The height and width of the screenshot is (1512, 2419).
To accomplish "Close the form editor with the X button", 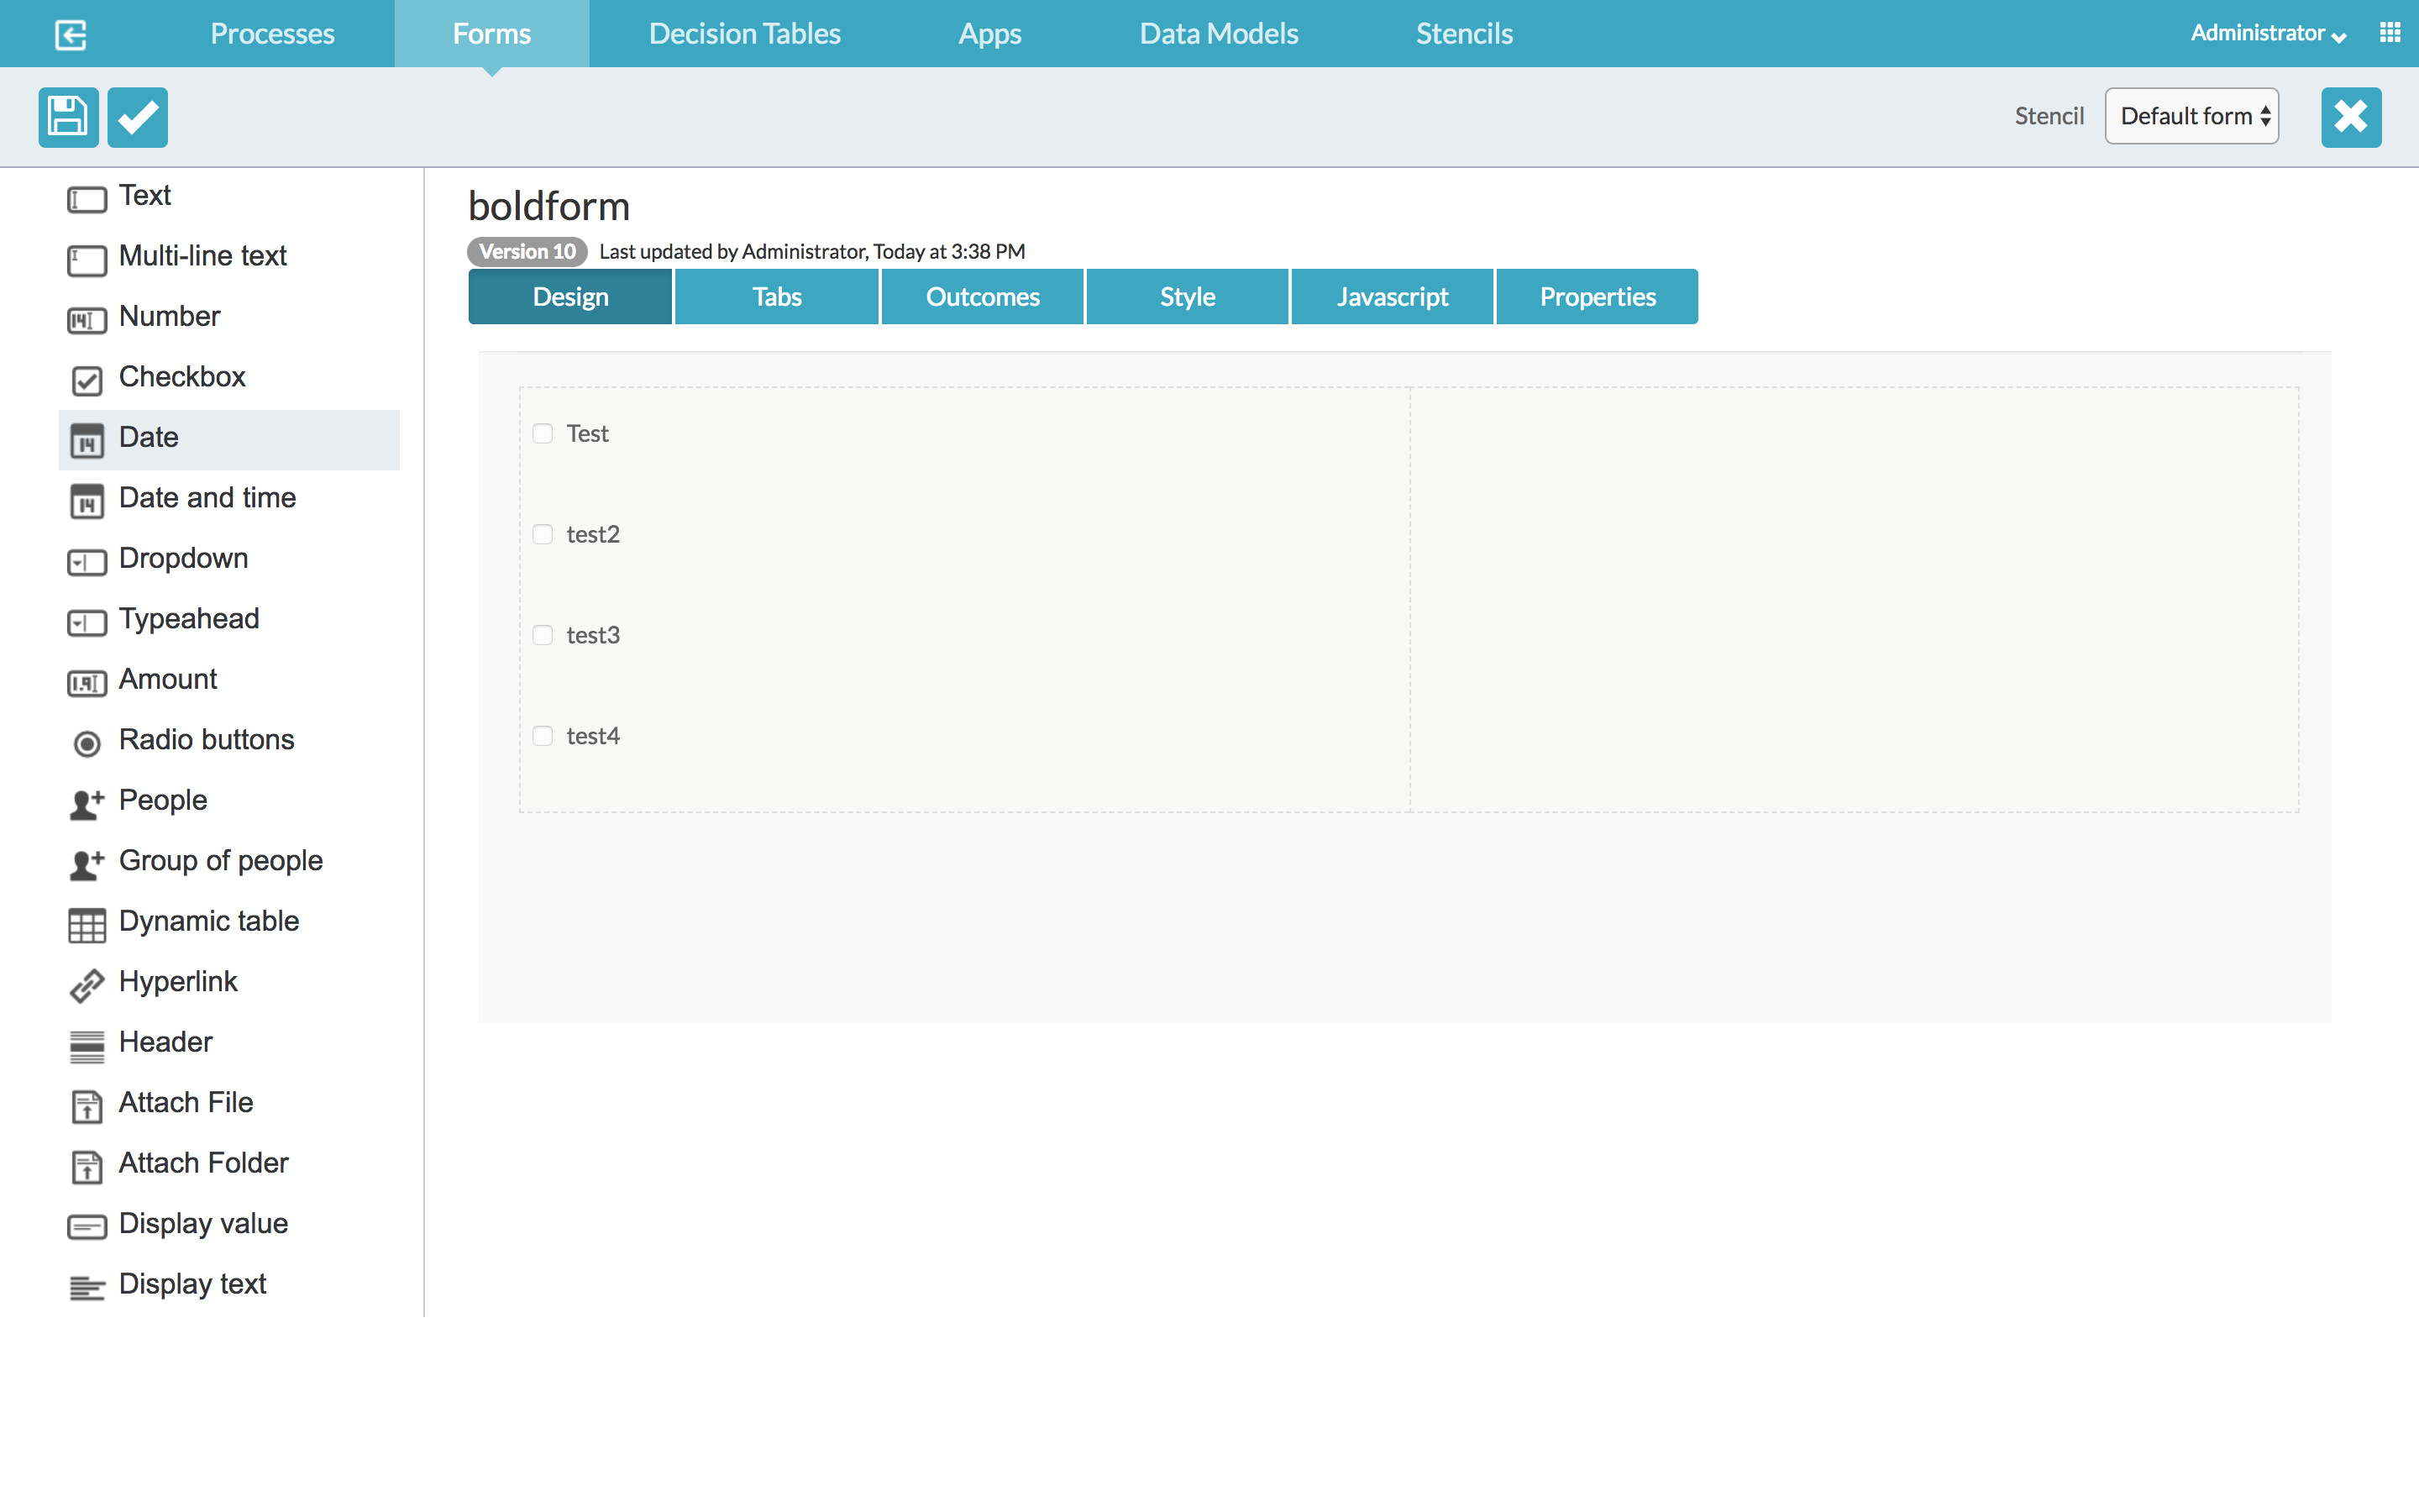I will tap(2350, 117).
